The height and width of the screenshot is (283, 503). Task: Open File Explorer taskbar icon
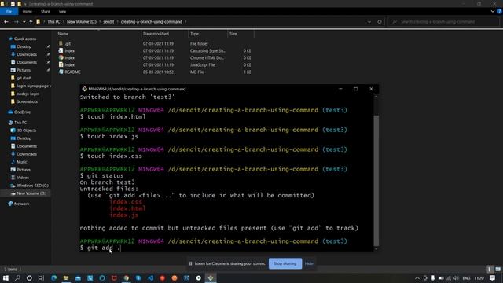pos(66,277)
